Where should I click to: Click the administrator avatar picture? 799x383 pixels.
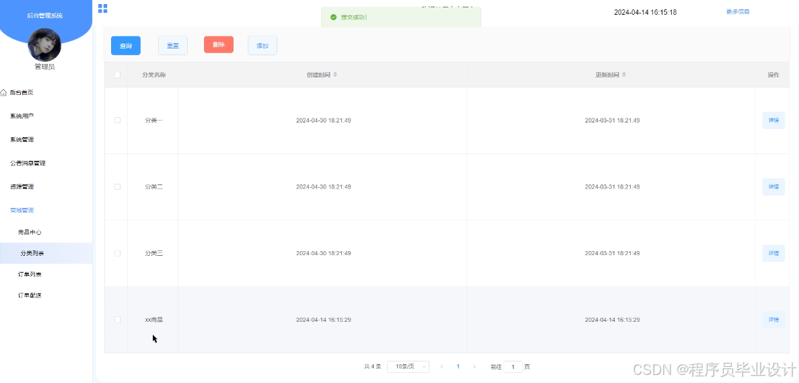point(44,45)
